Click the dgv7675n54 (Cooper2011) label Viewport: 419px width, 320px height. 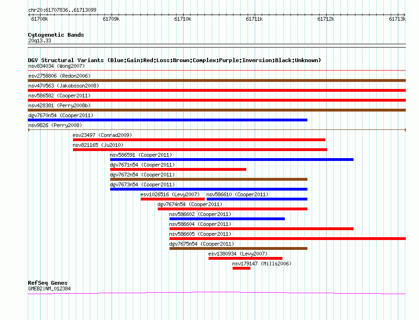(201, 244)
